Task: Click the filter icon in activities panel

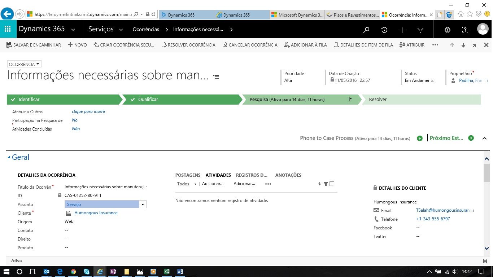Action: click(326, 184)
